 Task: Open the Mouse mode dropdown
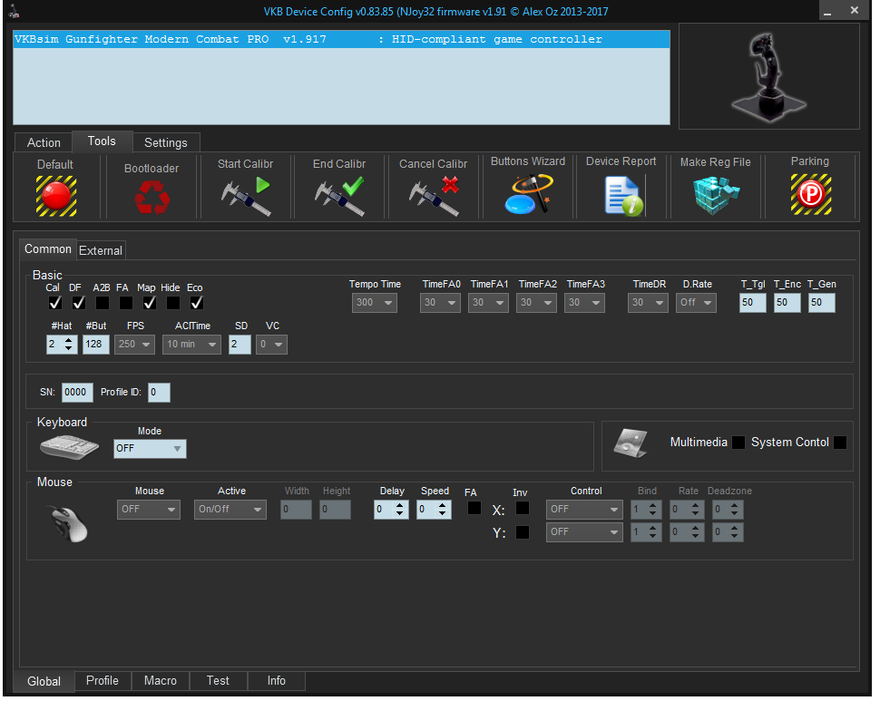tap(149, 510)
